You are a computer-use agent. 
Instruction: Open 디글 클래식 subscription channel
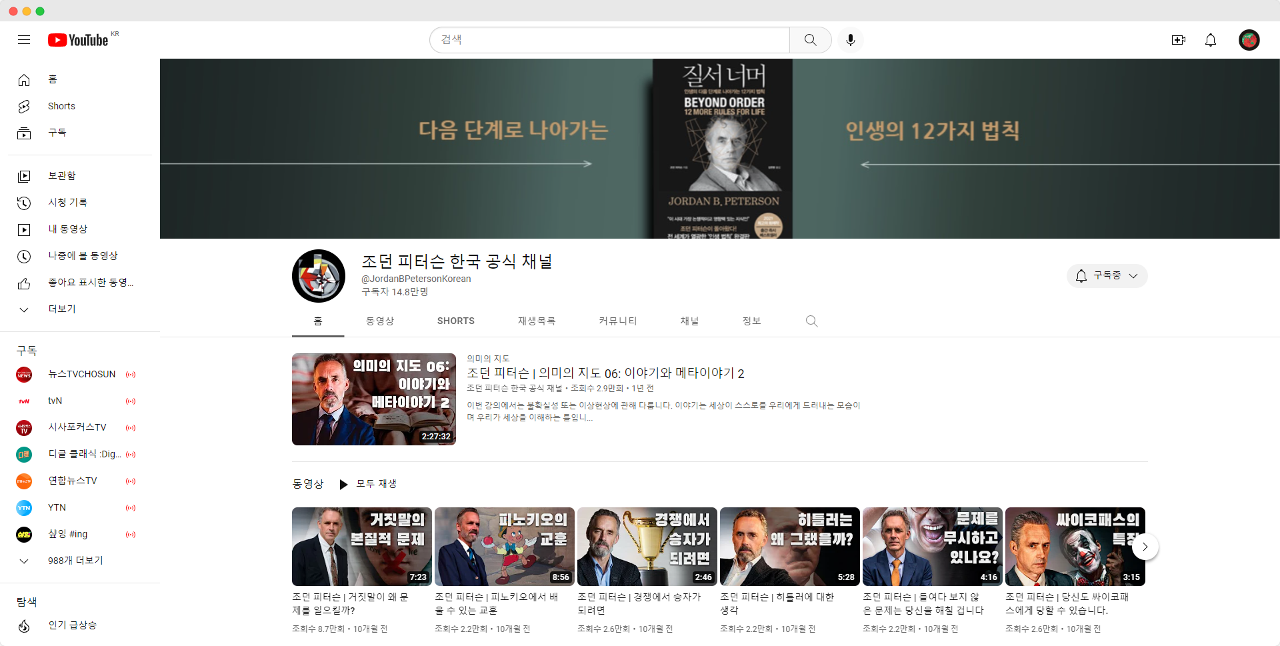80,455
